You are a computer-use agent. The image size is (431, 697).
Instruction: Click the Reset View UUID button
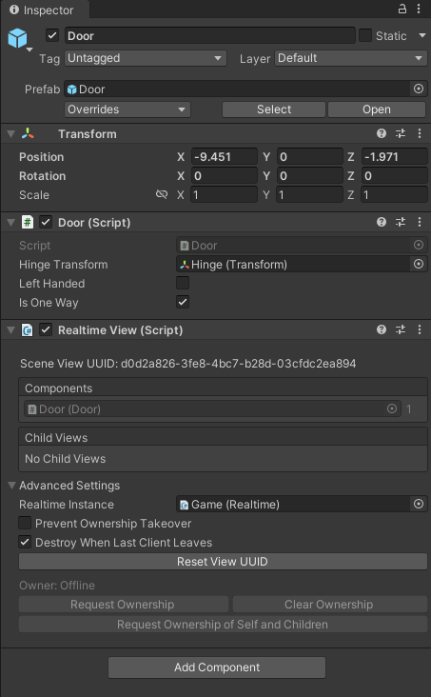tap(223, 562)
